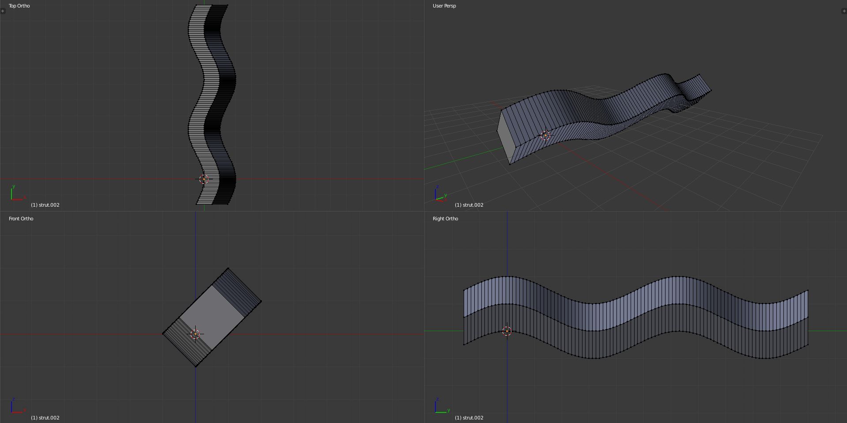Select the wavy strut mesh in Right Ortho view

tap(636, 318)
